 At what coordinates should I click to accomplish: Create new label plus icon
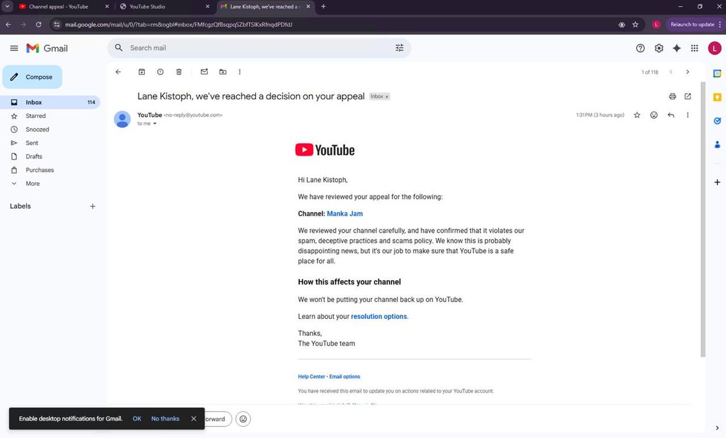[x=93, y=206]
